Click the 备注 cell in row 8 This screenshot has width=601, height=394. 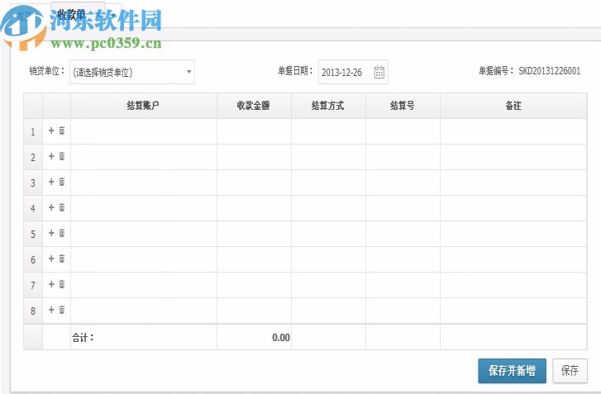point(513,311)
